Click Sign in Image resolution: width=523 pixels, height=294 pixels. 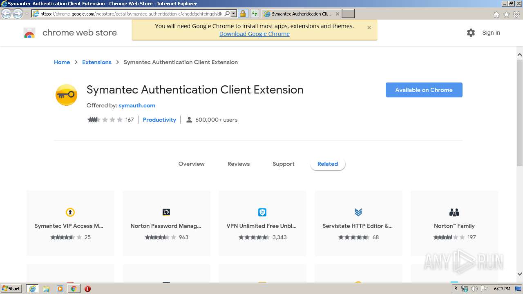coord(491,33)
